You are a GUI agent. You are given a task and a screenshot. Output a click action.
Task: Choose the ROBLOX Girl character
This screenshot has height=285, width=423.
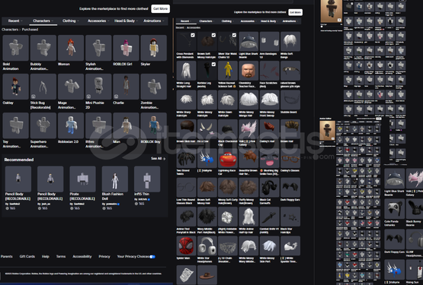[126, 48]
